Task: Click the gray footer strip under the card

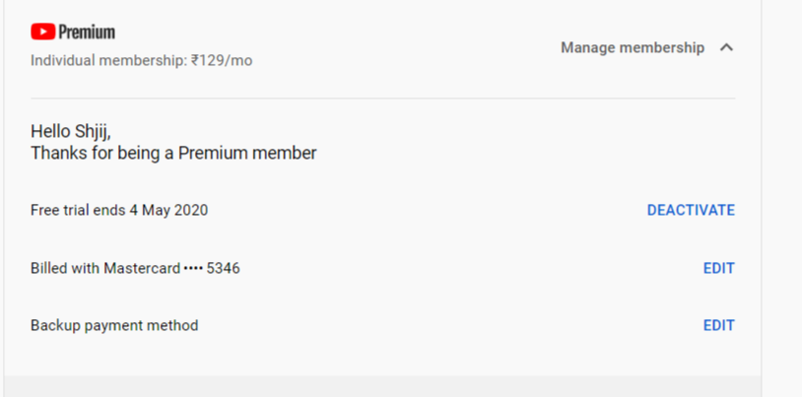Action: 382,386
